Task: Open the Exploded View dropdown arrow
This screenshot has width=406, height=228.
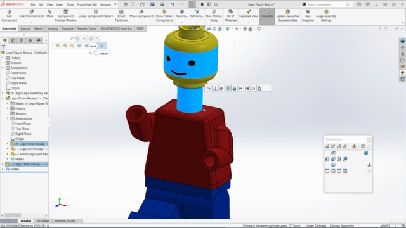Action: pyautogui.click(x=248, y=23)
